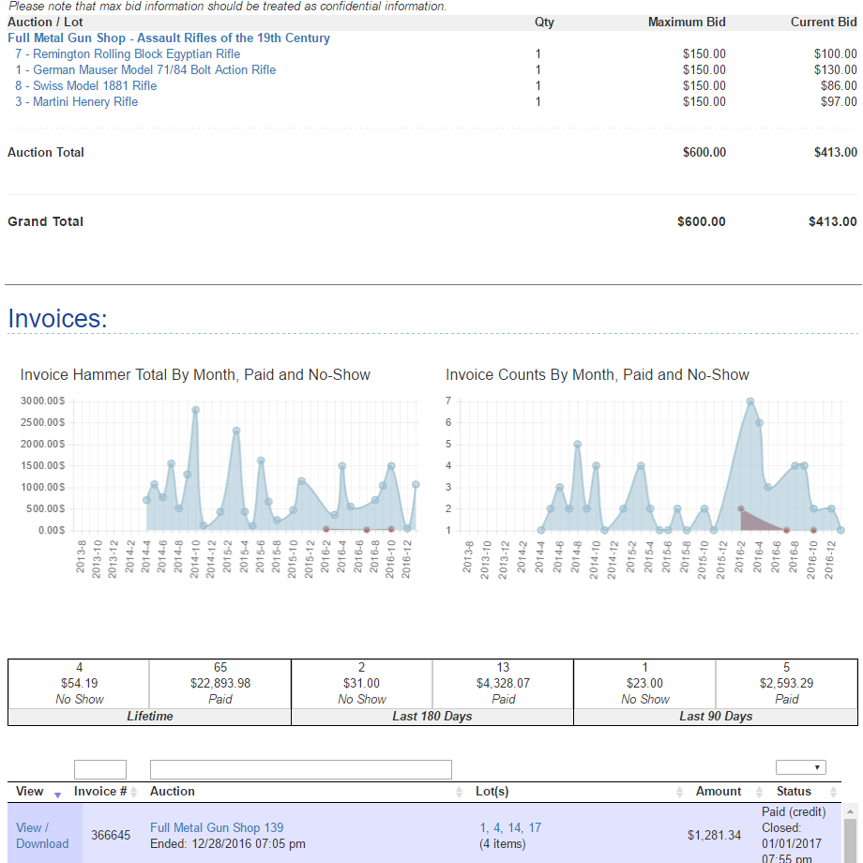
Task: Click the invoice lots 1, 4, 14, 17 link
Action: click(x=510, y=827)
